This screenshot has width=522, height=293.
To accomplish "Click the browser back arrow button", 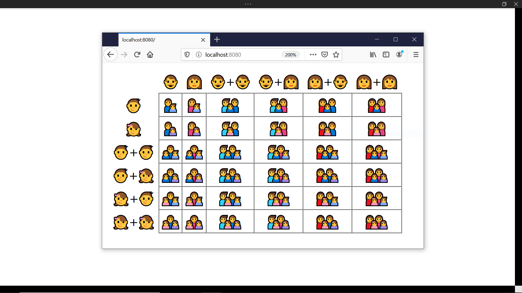I will [x=110, y=55].
